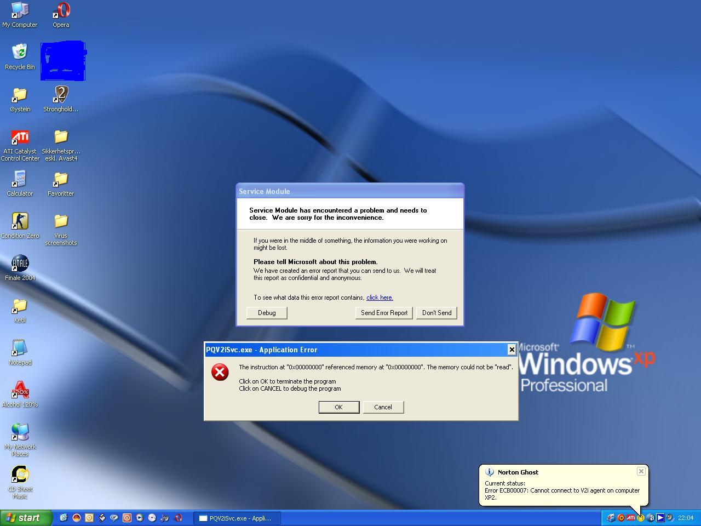Open ATI Catalyst Control Center shortcut

tap(20, 145)
